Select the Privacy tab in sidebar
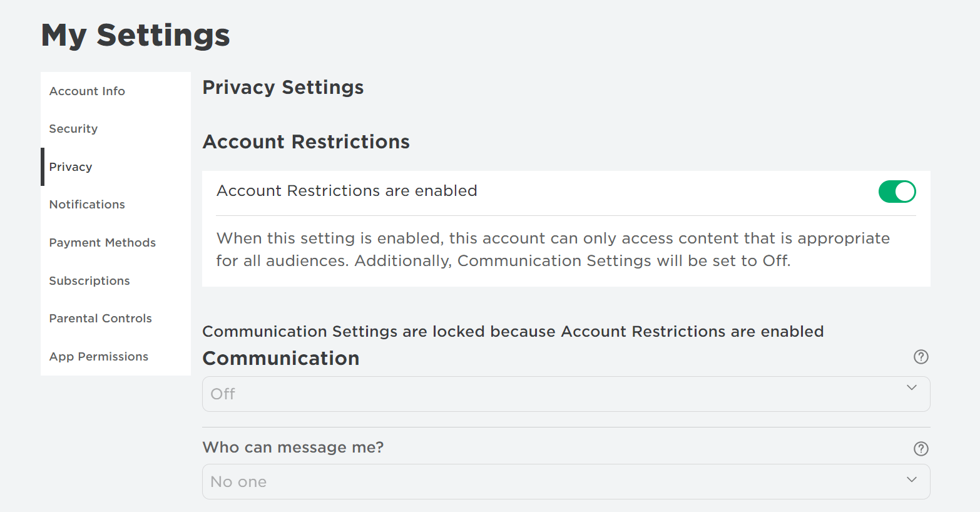Image resolution: width=980 pixels, height=512 pixels. (71, 167)
